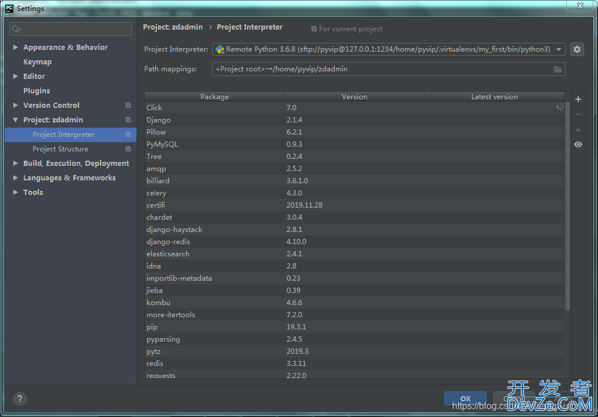This screenshot has width=598, height=417.
Task: Open help with the question mark button
Action: [x=20, y=399]
